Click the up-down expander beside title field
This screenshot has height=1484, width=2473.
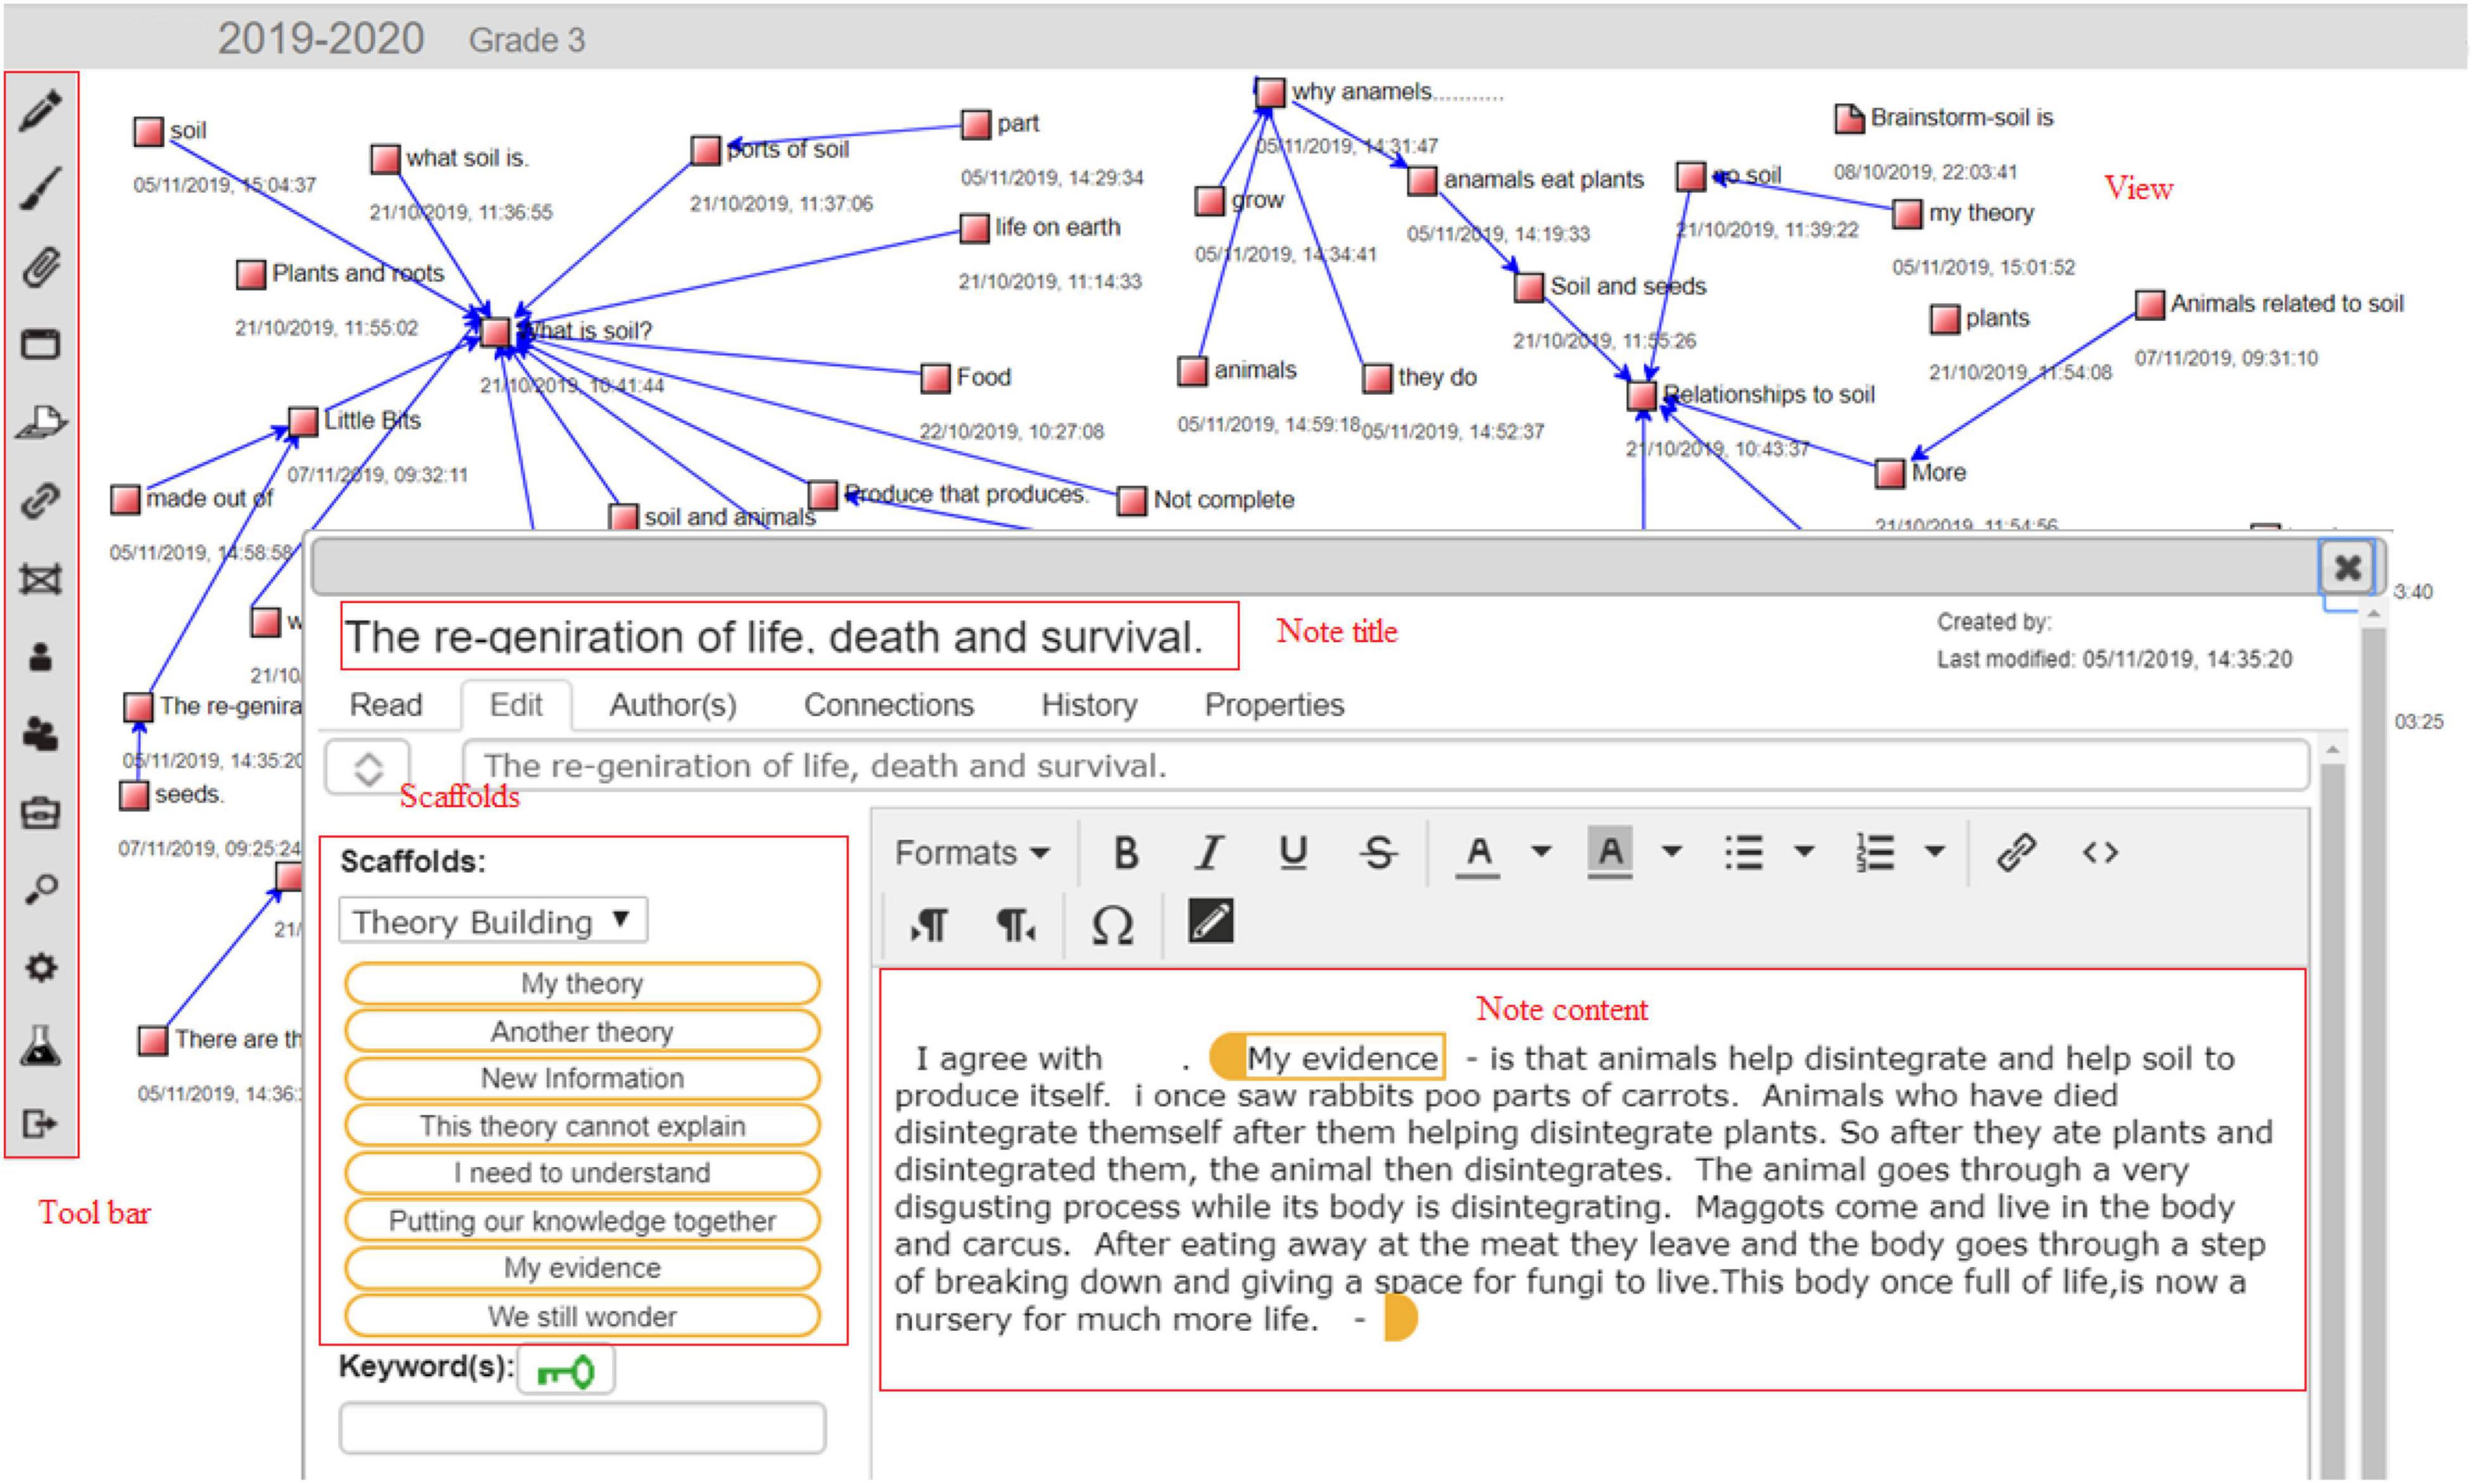click(x=368, y=768)
